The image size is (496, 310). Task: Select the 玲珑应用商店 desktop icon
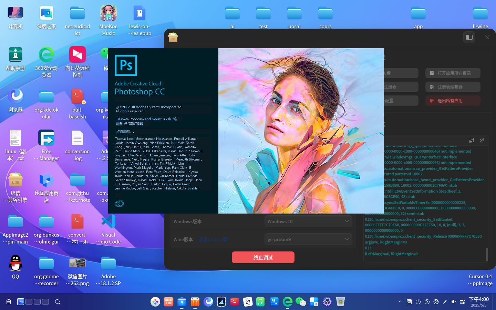tap(46, 187)
